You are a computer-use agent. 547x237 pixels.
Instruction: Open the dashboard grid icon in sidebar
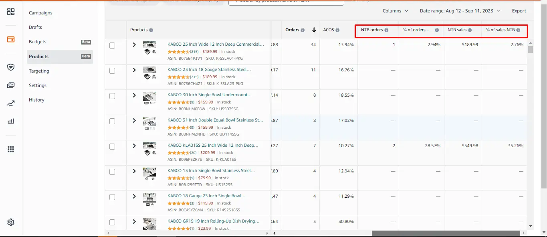11,12
